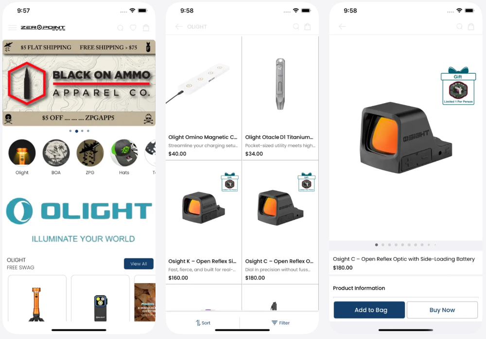Tap search icon in OLIGHT listing header
486x339 pixels.
click(296, 27)
